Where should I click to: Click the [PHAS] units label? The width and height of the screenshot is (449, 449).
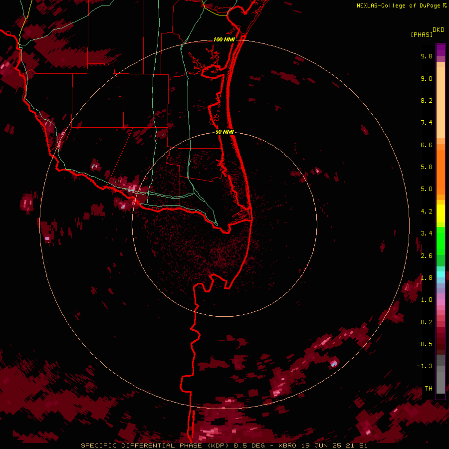click(x=422, y=34)
